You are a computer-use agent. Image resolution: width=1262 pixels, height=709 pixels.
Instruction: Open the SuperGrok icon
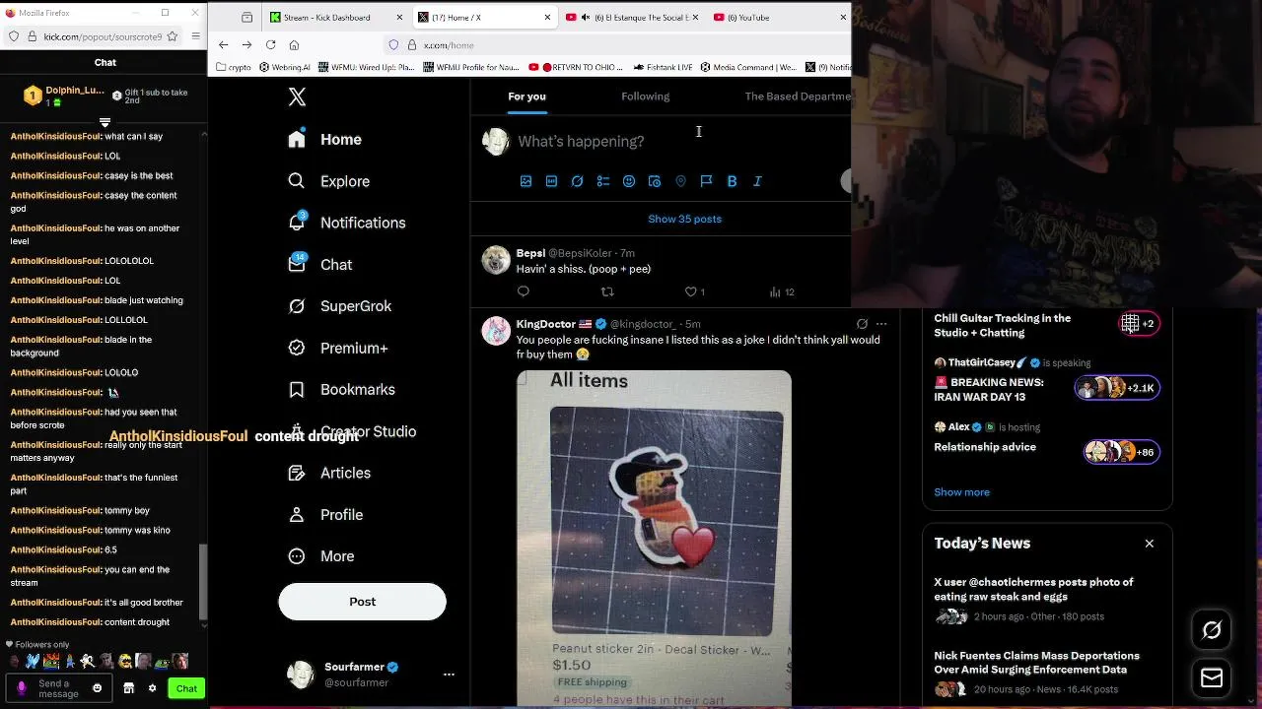click(x=297, y=306)
